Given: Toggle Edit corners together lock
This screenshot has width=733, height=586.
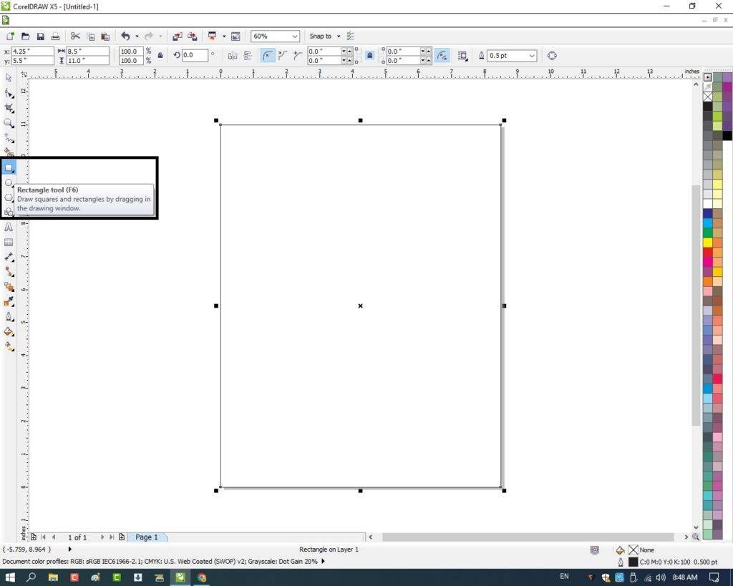Looking at the screenshot, I should (369, 56).
